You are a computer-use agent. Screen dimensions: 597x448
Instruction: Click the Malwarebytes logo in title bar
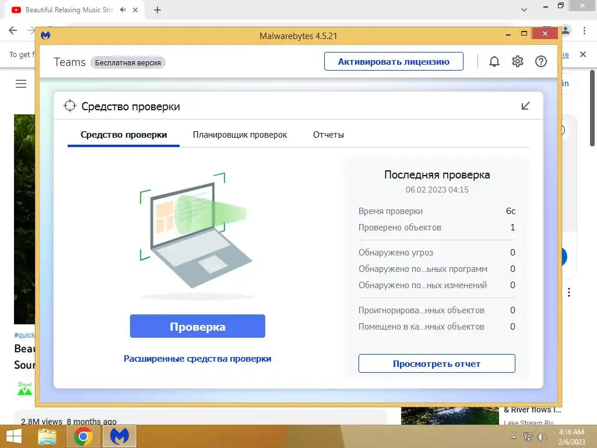point(45,36)
